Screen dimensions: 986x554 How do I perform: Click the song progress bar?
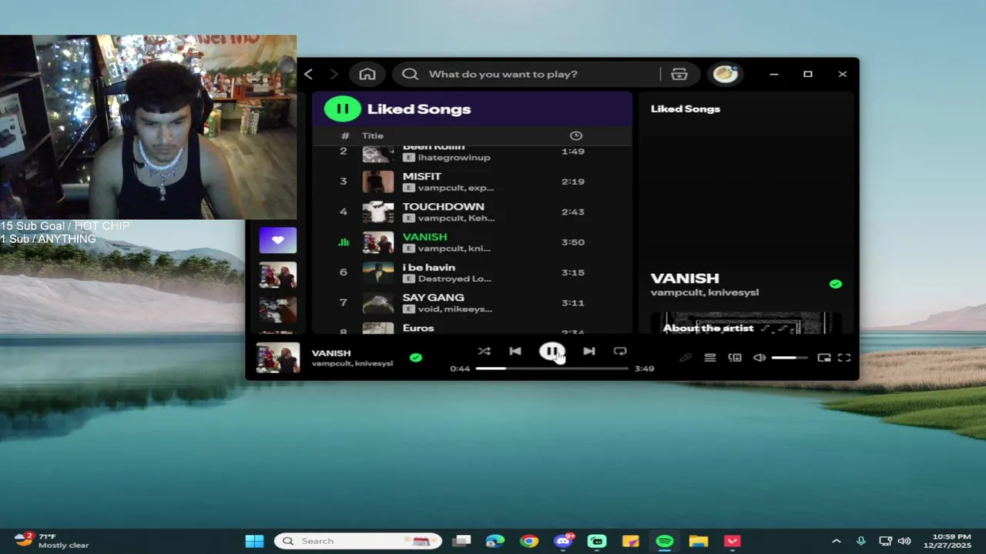552,369
